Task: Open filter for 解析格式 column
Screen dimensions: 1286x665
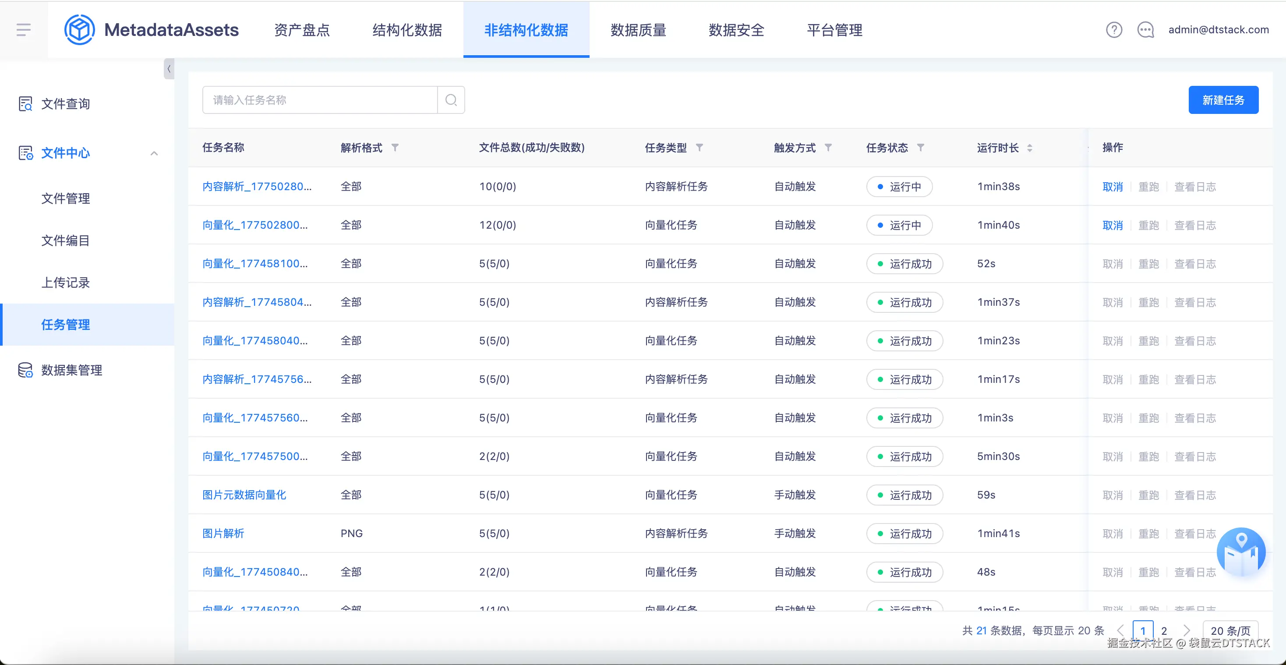Action: (395, 148)
